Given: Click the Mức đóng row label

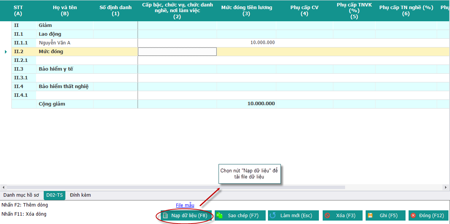Looking at the screenshot, I should 51,52.
